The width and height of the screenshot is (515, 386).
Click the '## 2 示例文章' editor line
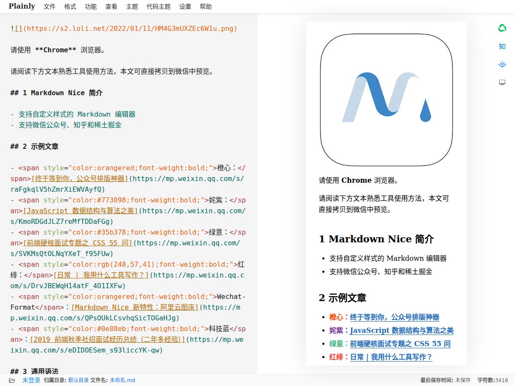pos(34,147)
